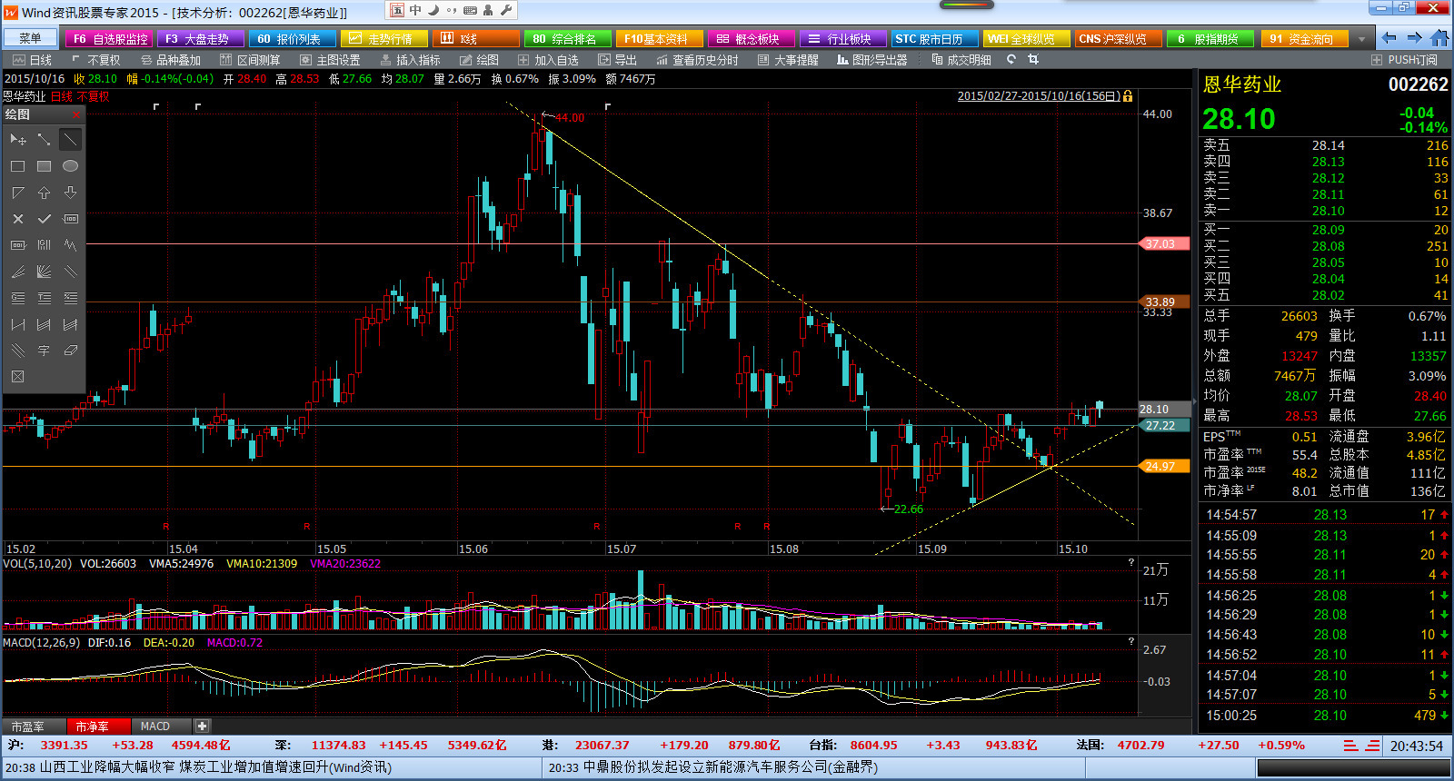Open the 菜单 main menu
This screenshot has width=1454, height=781.
[30, 38]
